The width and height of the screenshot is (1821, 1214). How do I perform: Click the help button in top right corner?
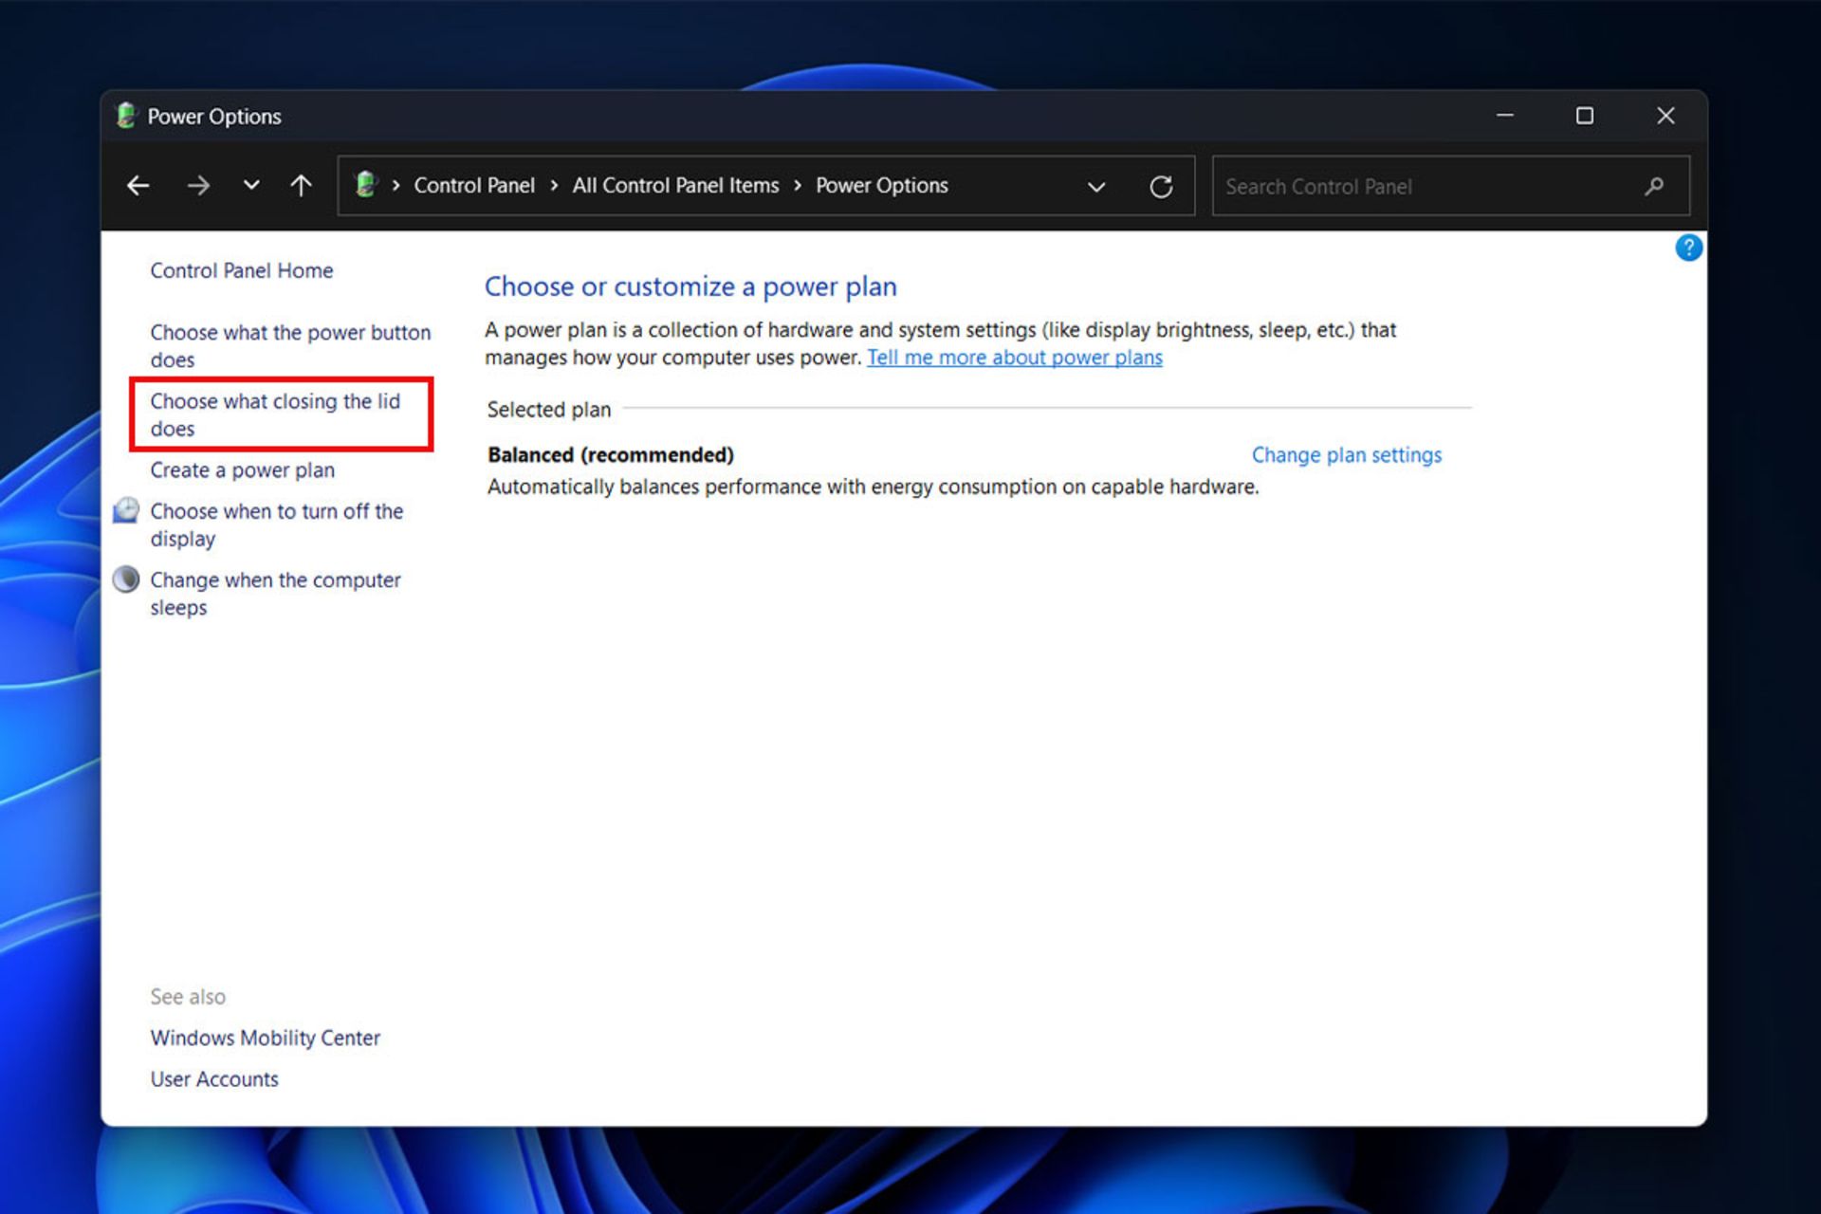(x=1688, y=247)
